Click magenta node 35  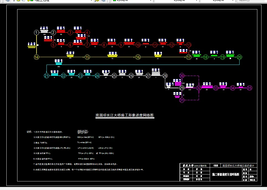[x=250, y=88]
